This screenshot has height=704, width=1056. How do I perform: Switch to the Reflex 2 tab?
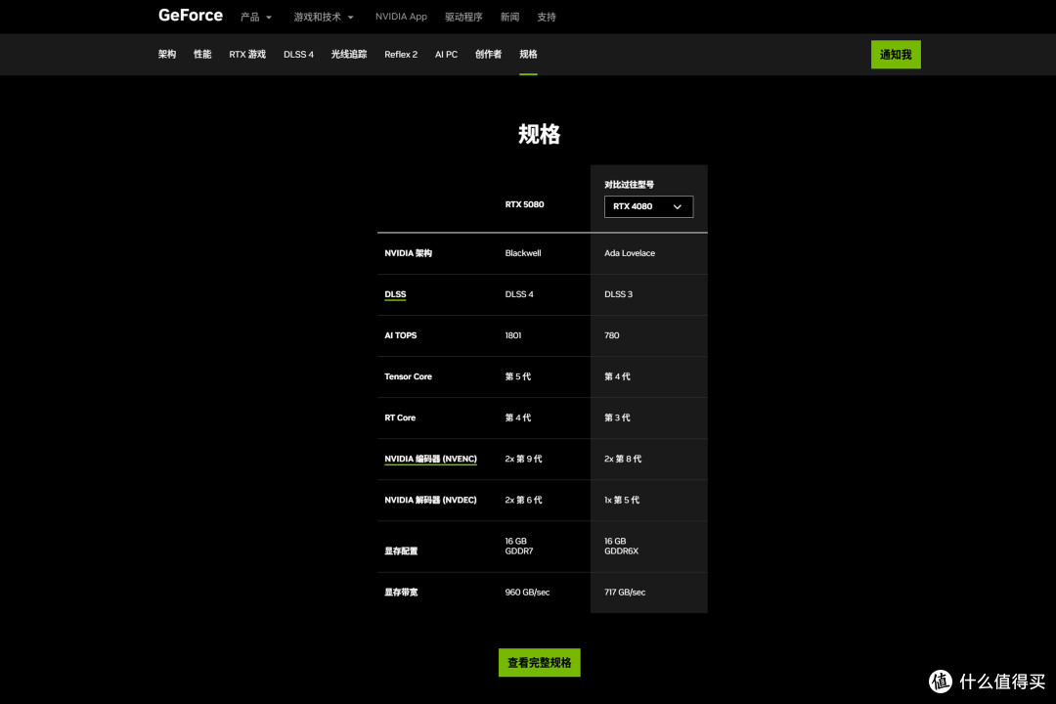click(401, 54)
